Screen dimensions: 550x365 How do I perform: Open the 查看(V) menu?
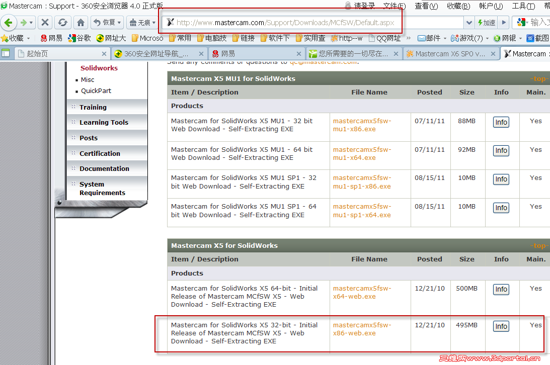coord(426,6)
